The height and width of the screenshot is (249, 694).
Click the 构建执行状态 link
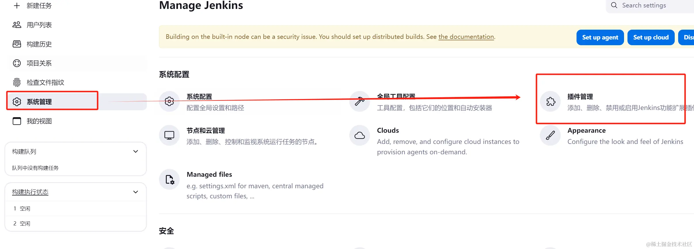pyautogui.click(x=30, y=192)
